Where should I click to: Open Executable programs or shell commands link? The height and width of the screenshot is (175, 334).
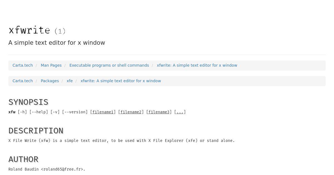point(109,65)
